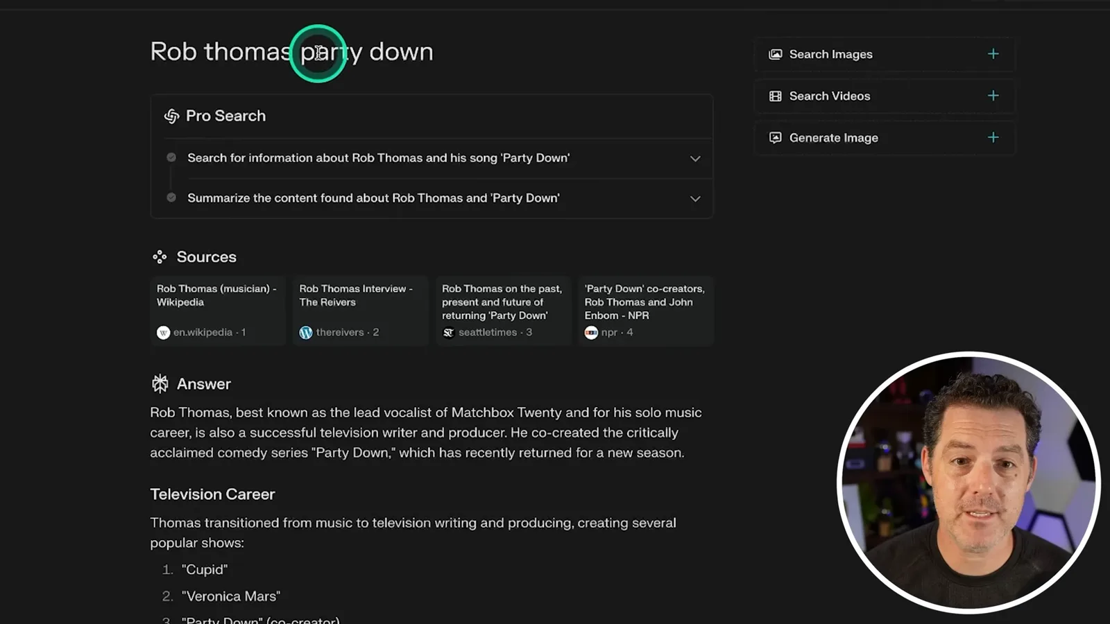Click the list item "Cupid"

point(205,569)
